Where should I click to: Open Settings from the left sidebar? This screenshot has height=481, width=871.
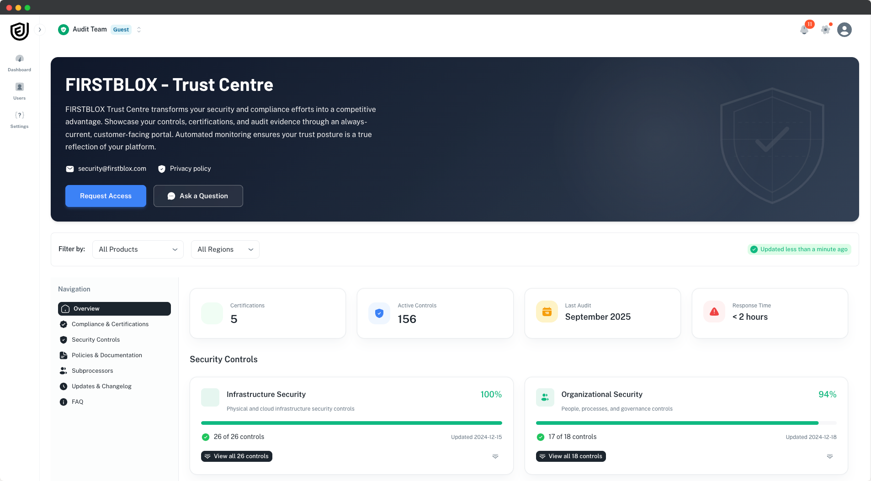click(19, 120)
